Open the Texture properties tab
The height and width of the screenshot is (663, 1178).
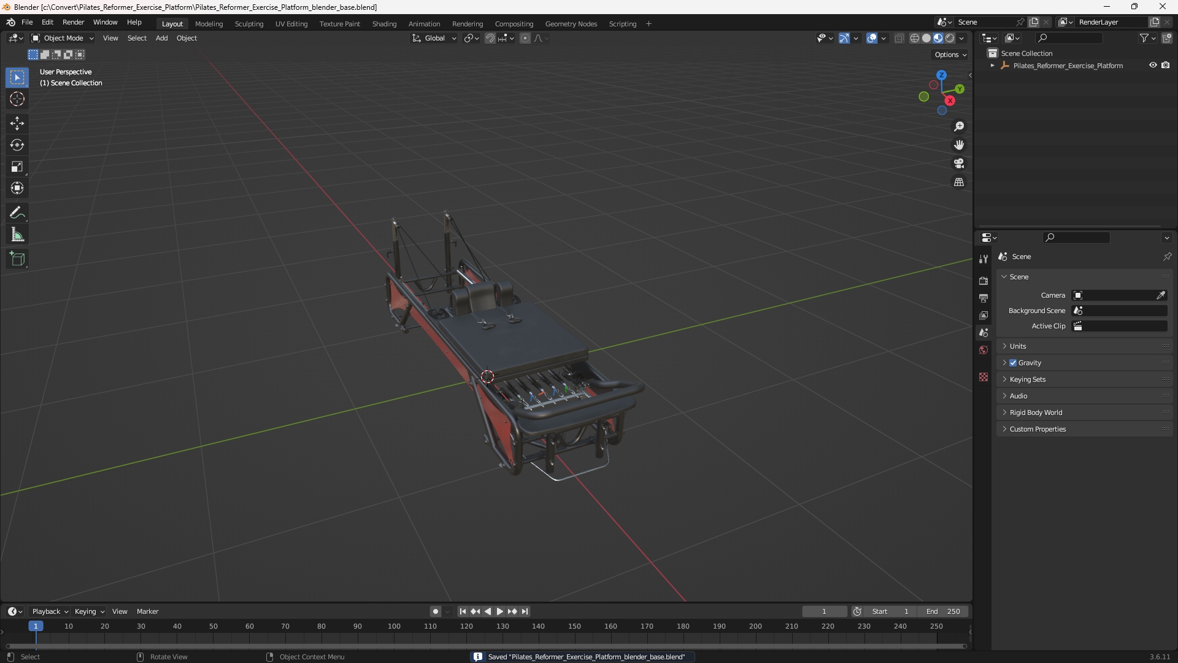[984, 377]
